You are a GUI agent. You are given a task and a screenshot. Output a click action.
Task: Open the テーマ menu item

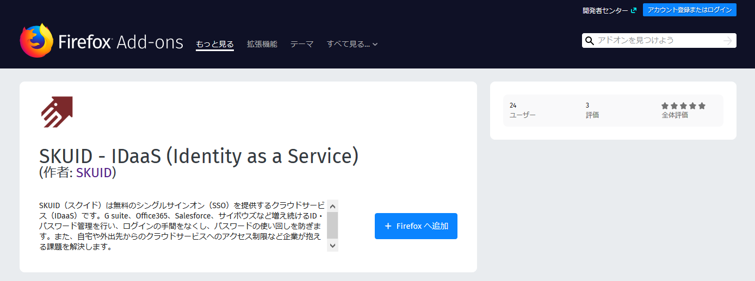click(x=302, y=44)
